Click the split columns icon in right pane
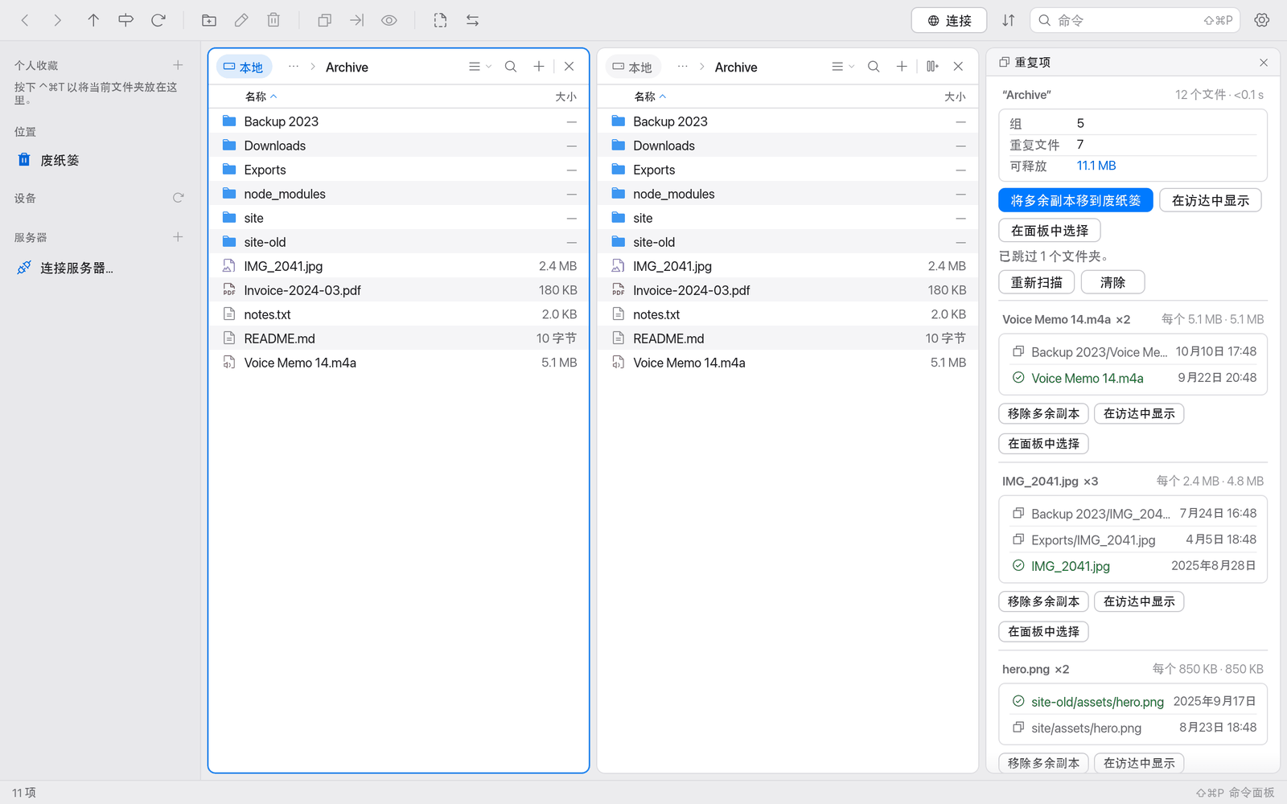This screenshot has height=804, width=1287. tap(932, 67)
